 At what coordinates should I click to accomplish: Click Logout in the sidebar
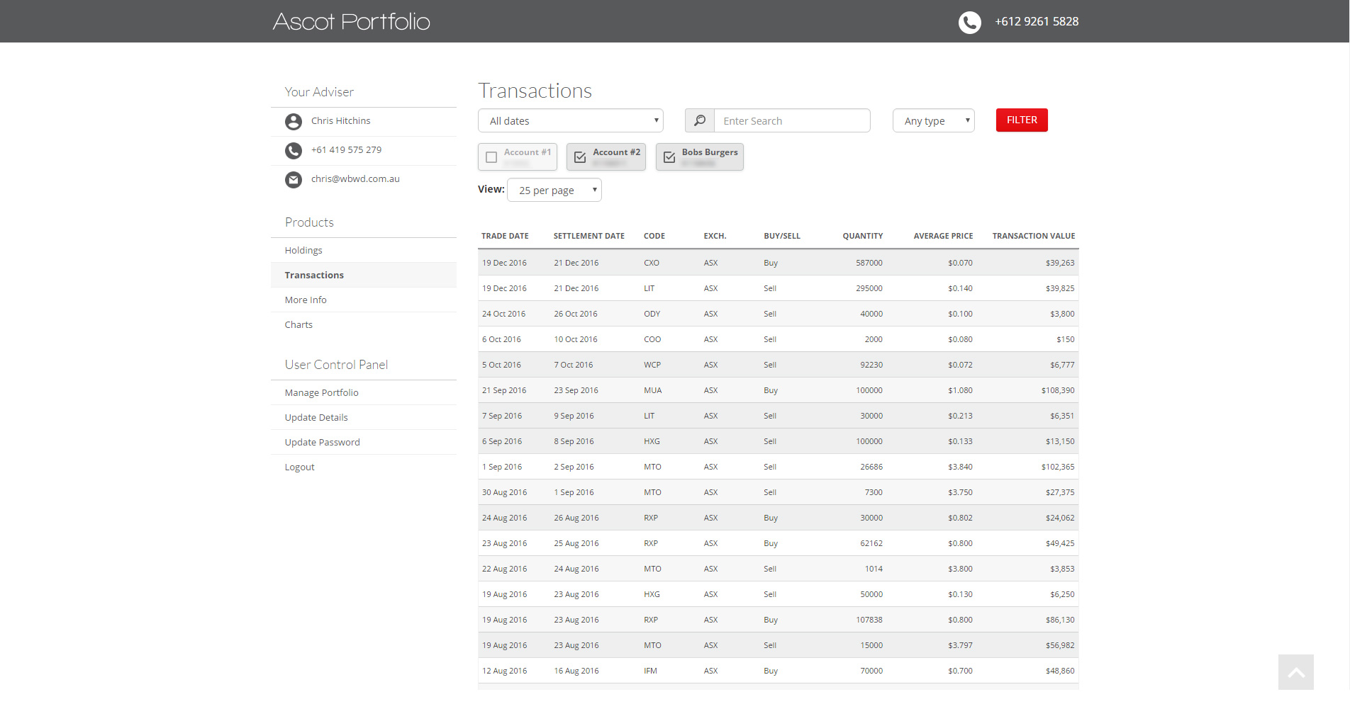pos(299,467)
